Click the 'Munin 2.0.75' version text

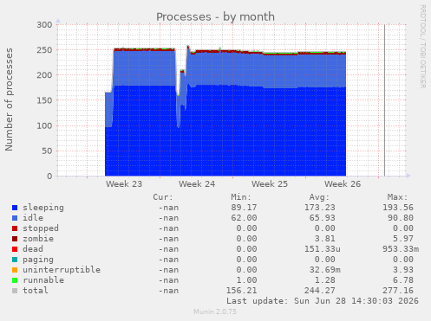point(215,311)
